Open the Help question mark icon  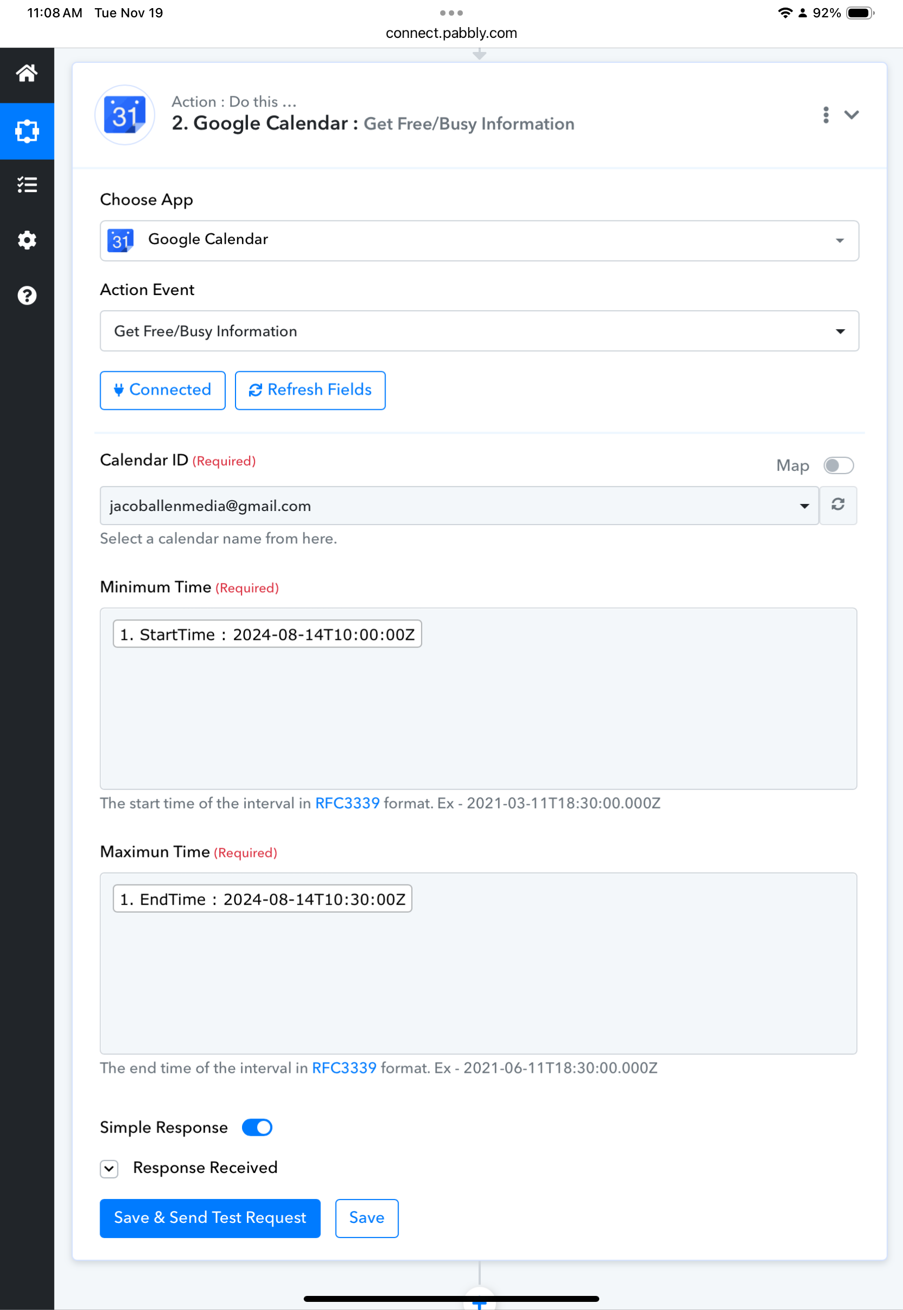pos(27,295)
